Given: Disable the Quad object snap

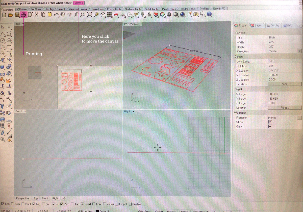Looking at the screenshot, I should click(82, 204).
